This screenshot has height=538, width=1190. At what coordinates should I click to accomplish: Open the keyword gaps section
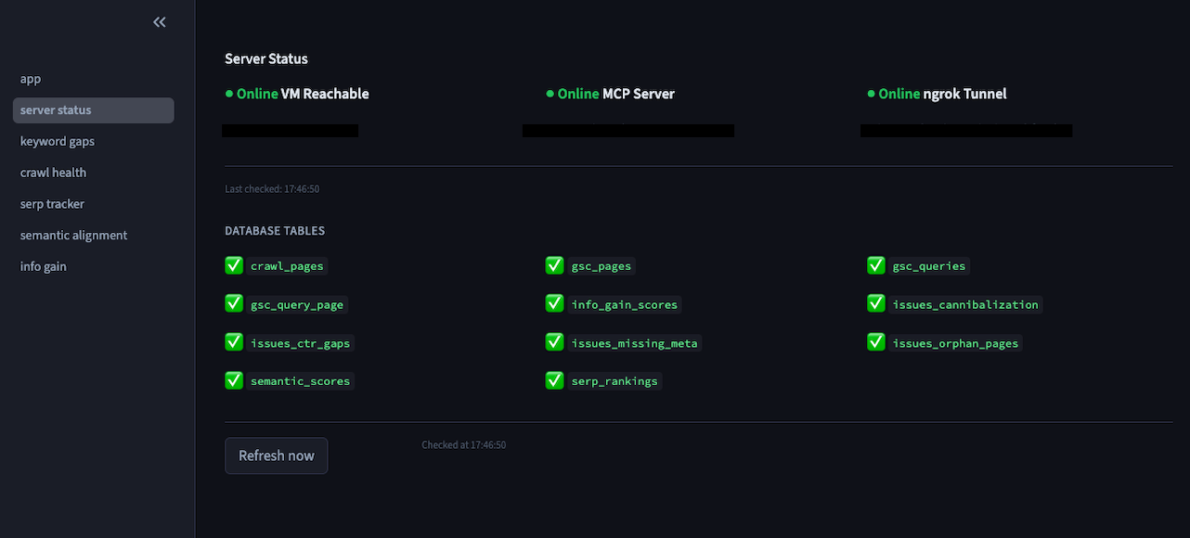point(57,141)
